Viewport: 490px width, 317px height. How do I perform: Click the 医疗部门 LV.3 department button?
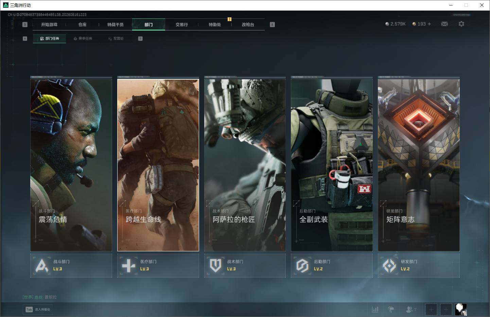coord(158,265)
